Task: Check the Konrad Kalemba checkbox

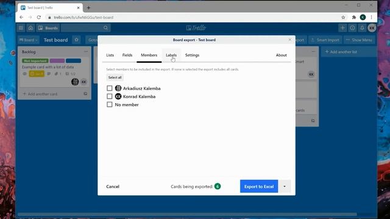Action: 110,96
